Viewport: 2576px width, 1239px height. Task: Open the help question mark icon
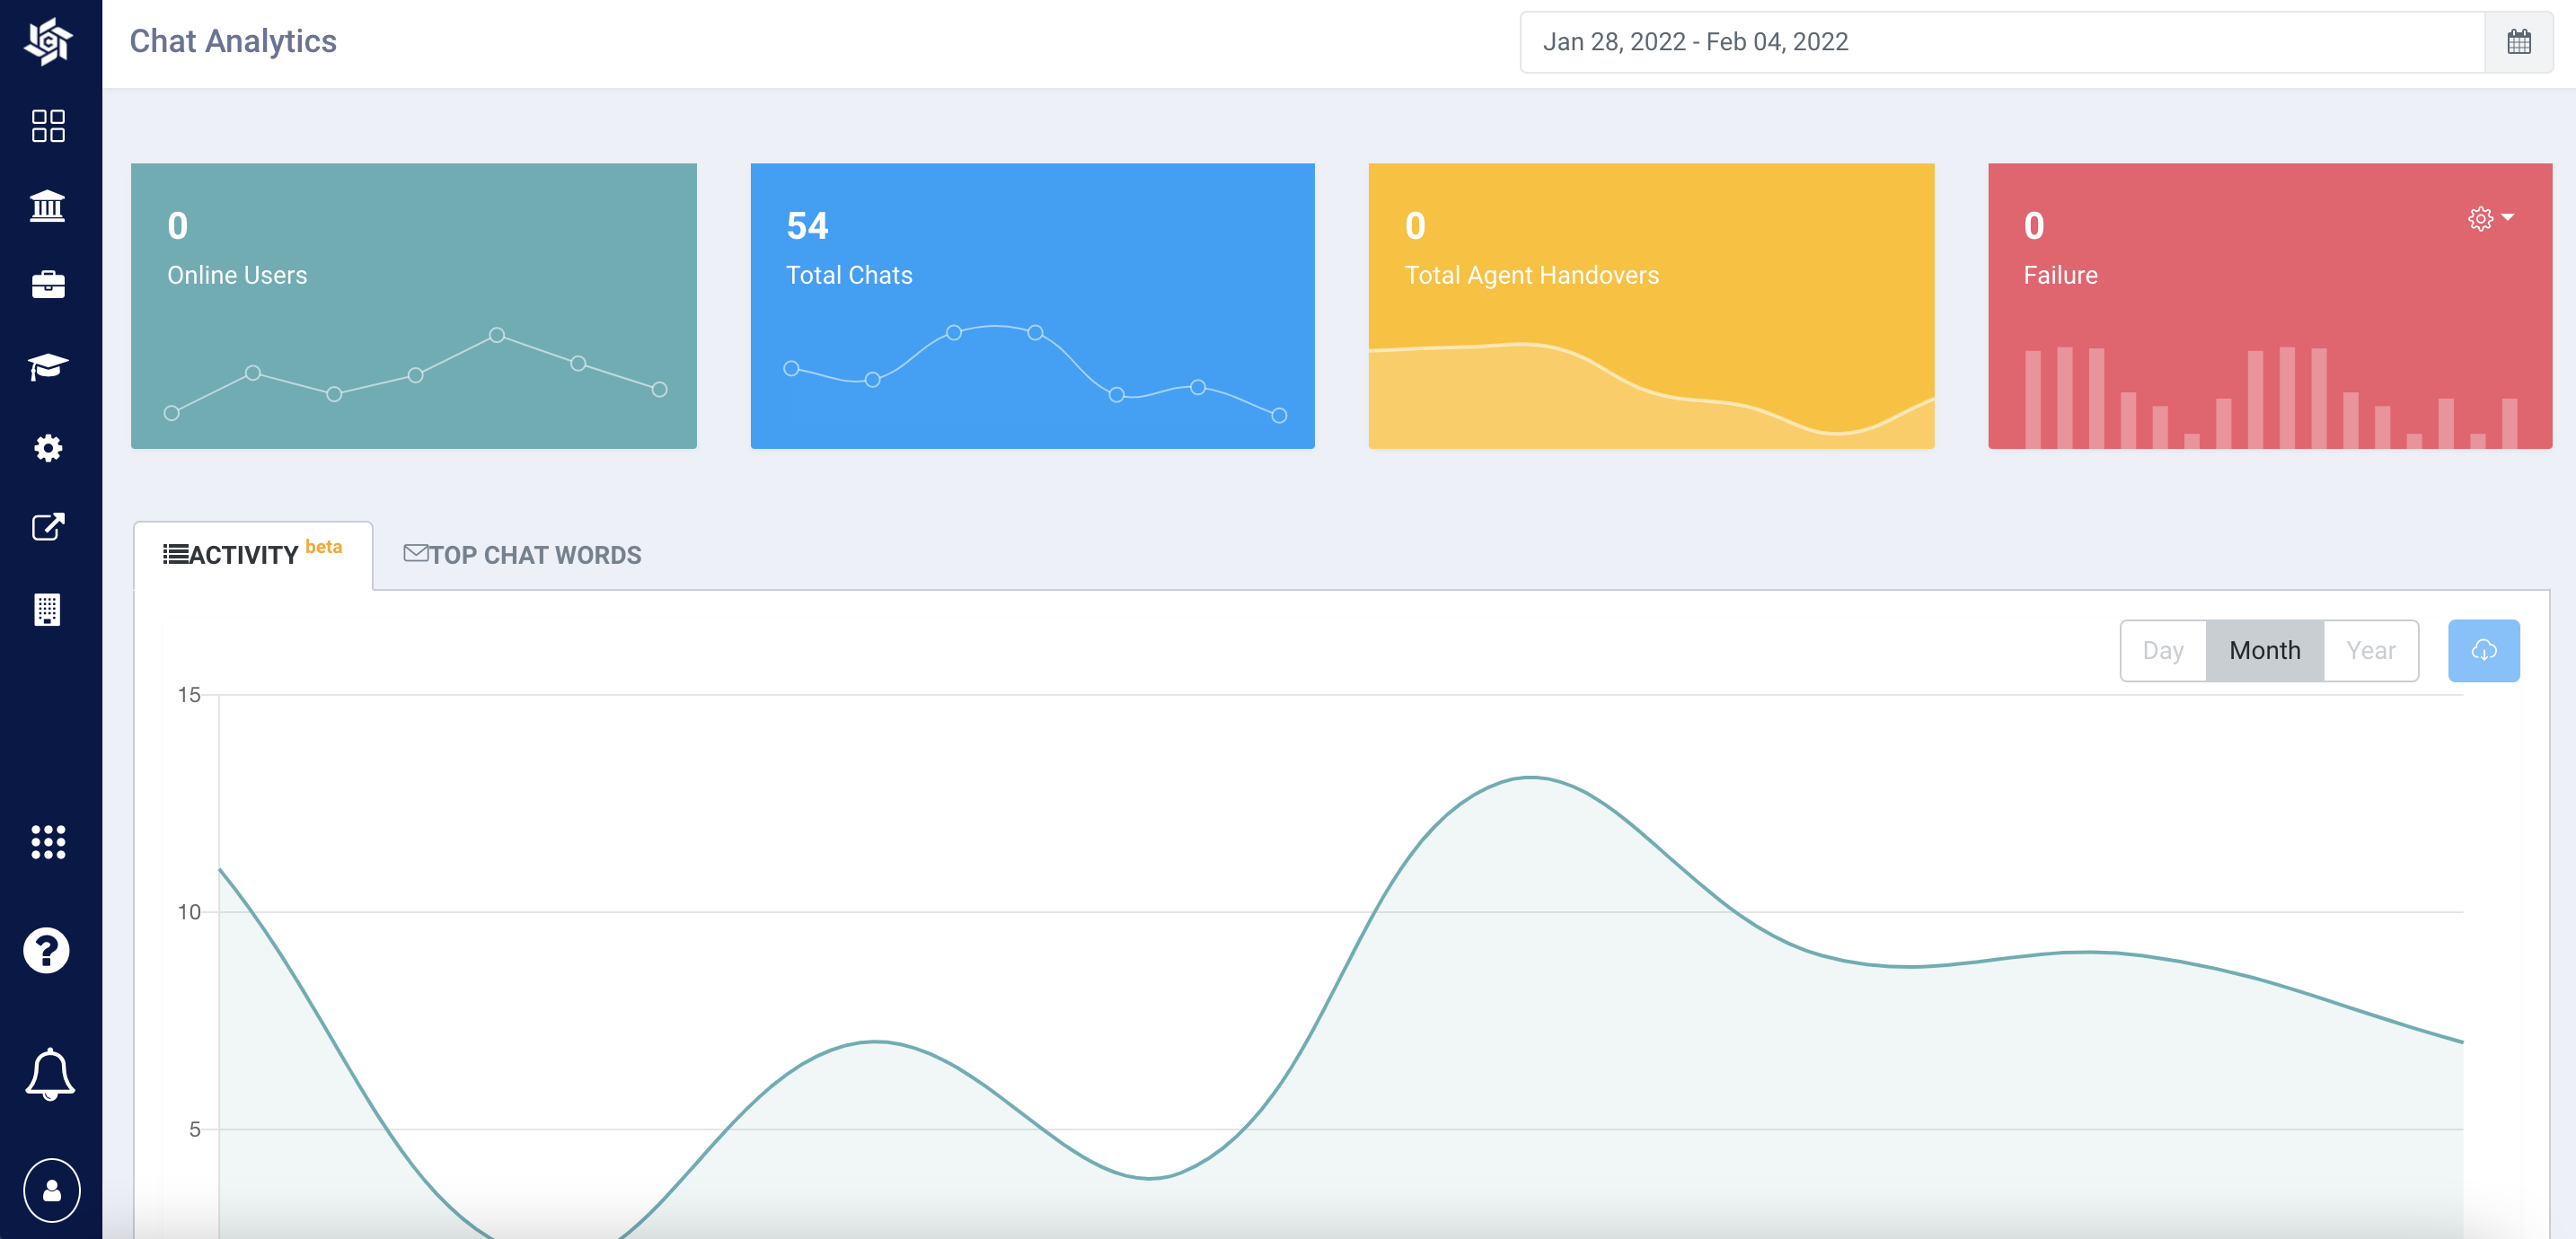[47, 950]
